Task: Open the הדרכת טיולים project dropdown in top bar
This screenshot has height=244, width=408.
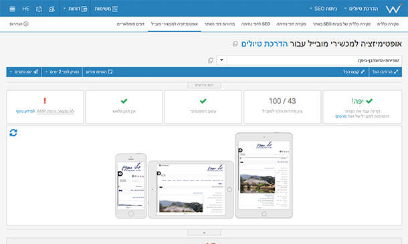Action: pyautogui.click(x=361, y=9)
